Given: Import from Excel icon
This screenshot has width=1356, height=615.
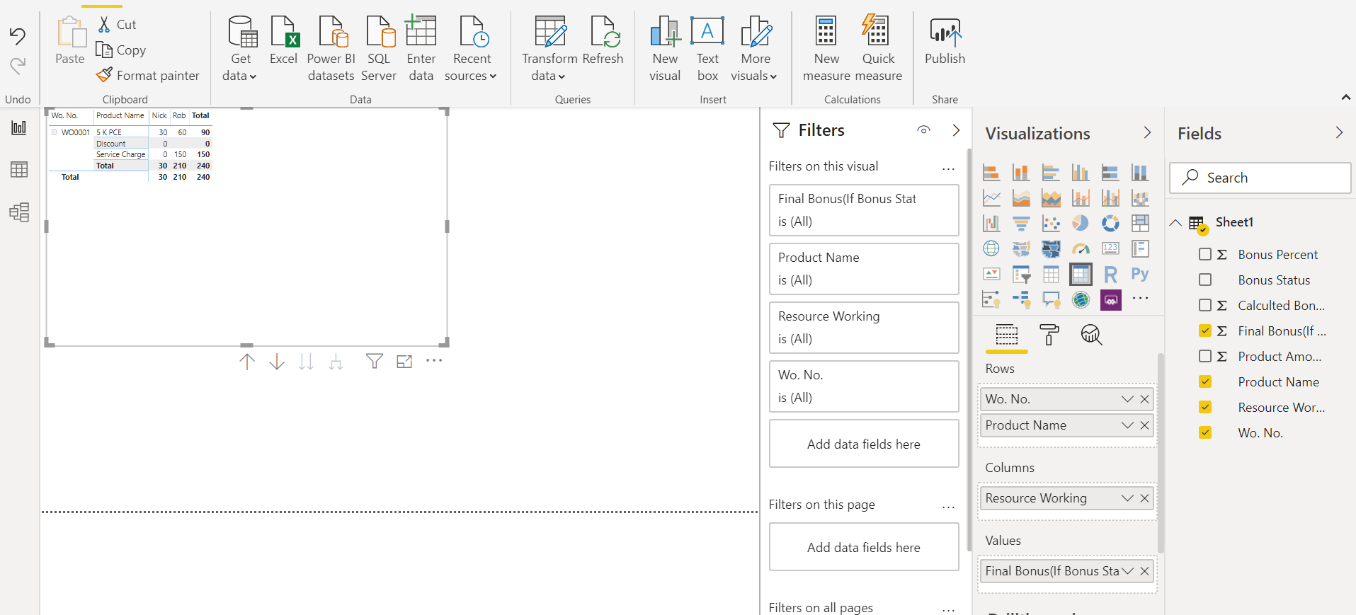Looking at the screenshot, I should (x=285, y=32).
